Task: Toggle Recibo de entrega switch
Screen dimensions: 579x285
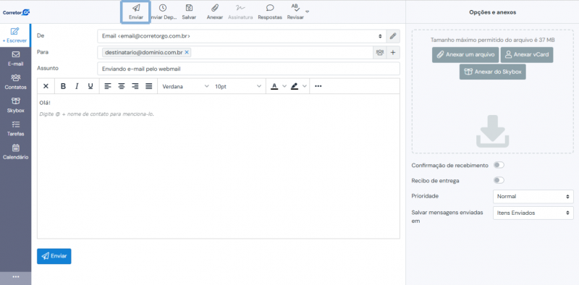Action: click(x=499, y=181)
